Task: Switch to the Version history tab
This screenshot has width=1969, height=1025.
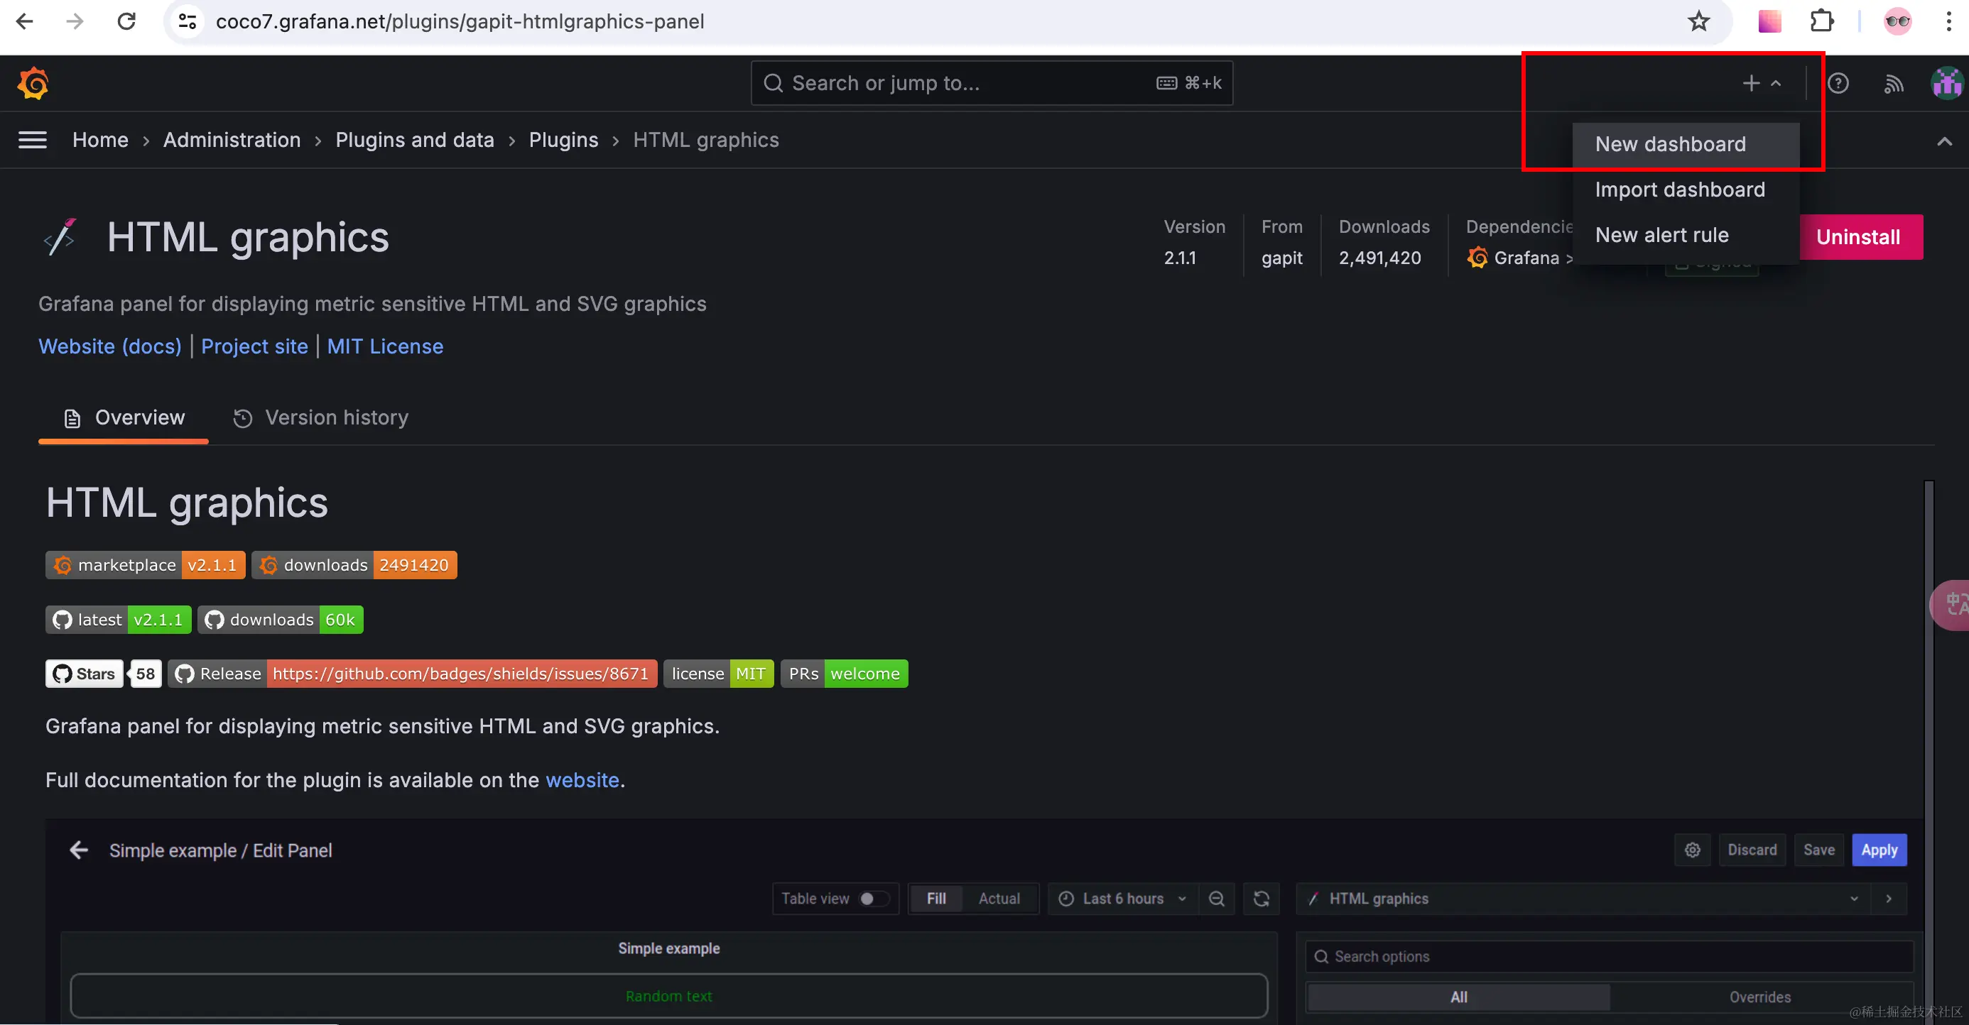Action: 320,418
